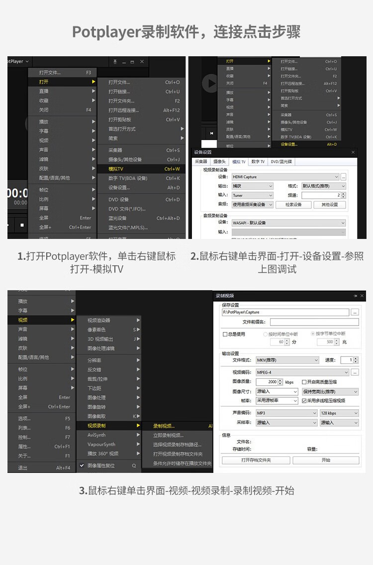Expand the VapourSynth submenu

[x=109, y=445]
